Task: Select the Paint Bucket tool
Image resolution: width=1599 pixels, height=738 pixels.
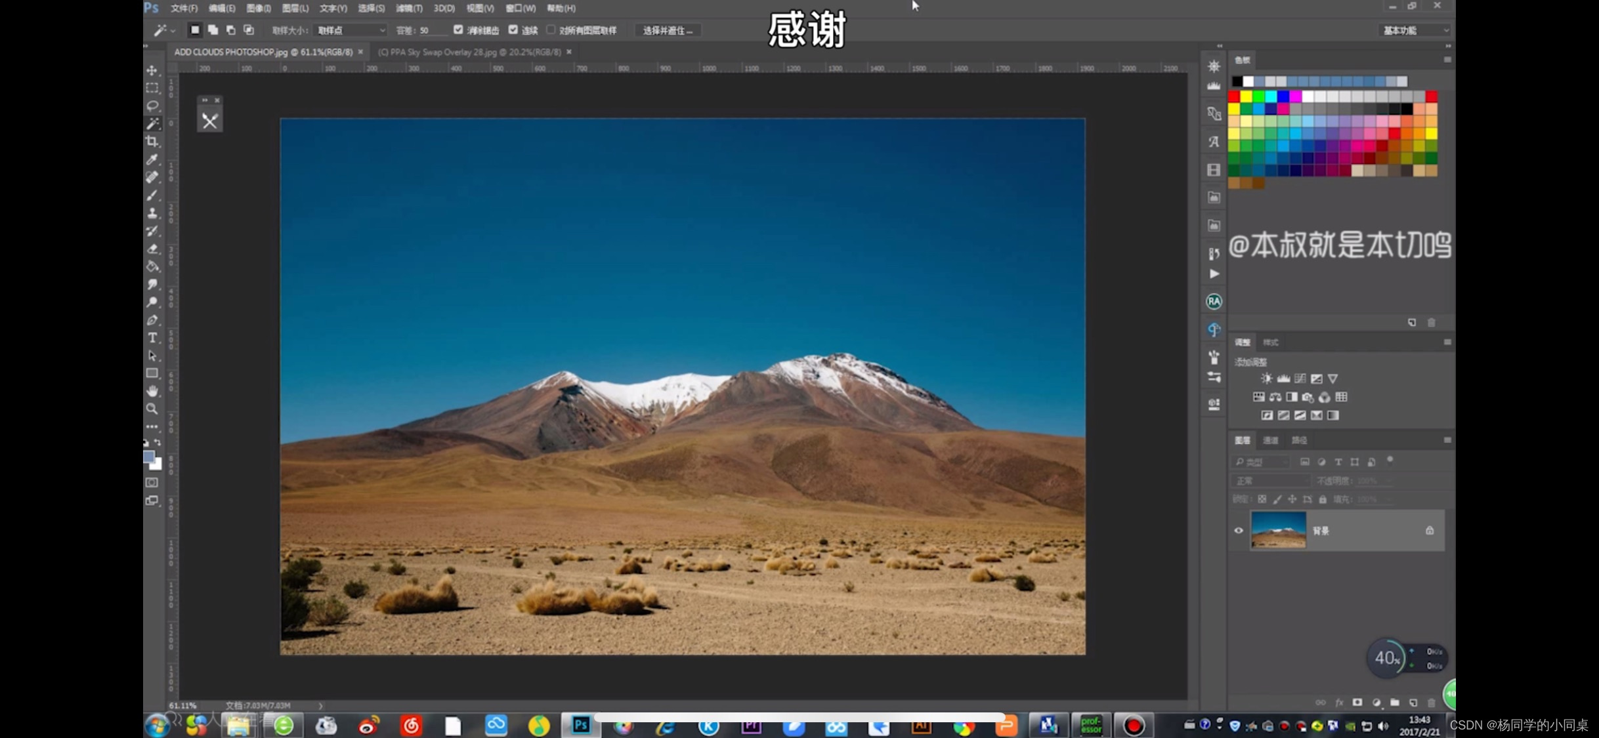Action: (x=152, y=266)
